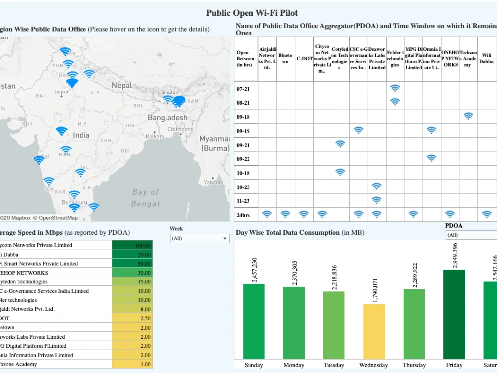Click the 30.00 speed cell for ONEHOP NETWORKS

pyautogui.click(x=132, y=273)
